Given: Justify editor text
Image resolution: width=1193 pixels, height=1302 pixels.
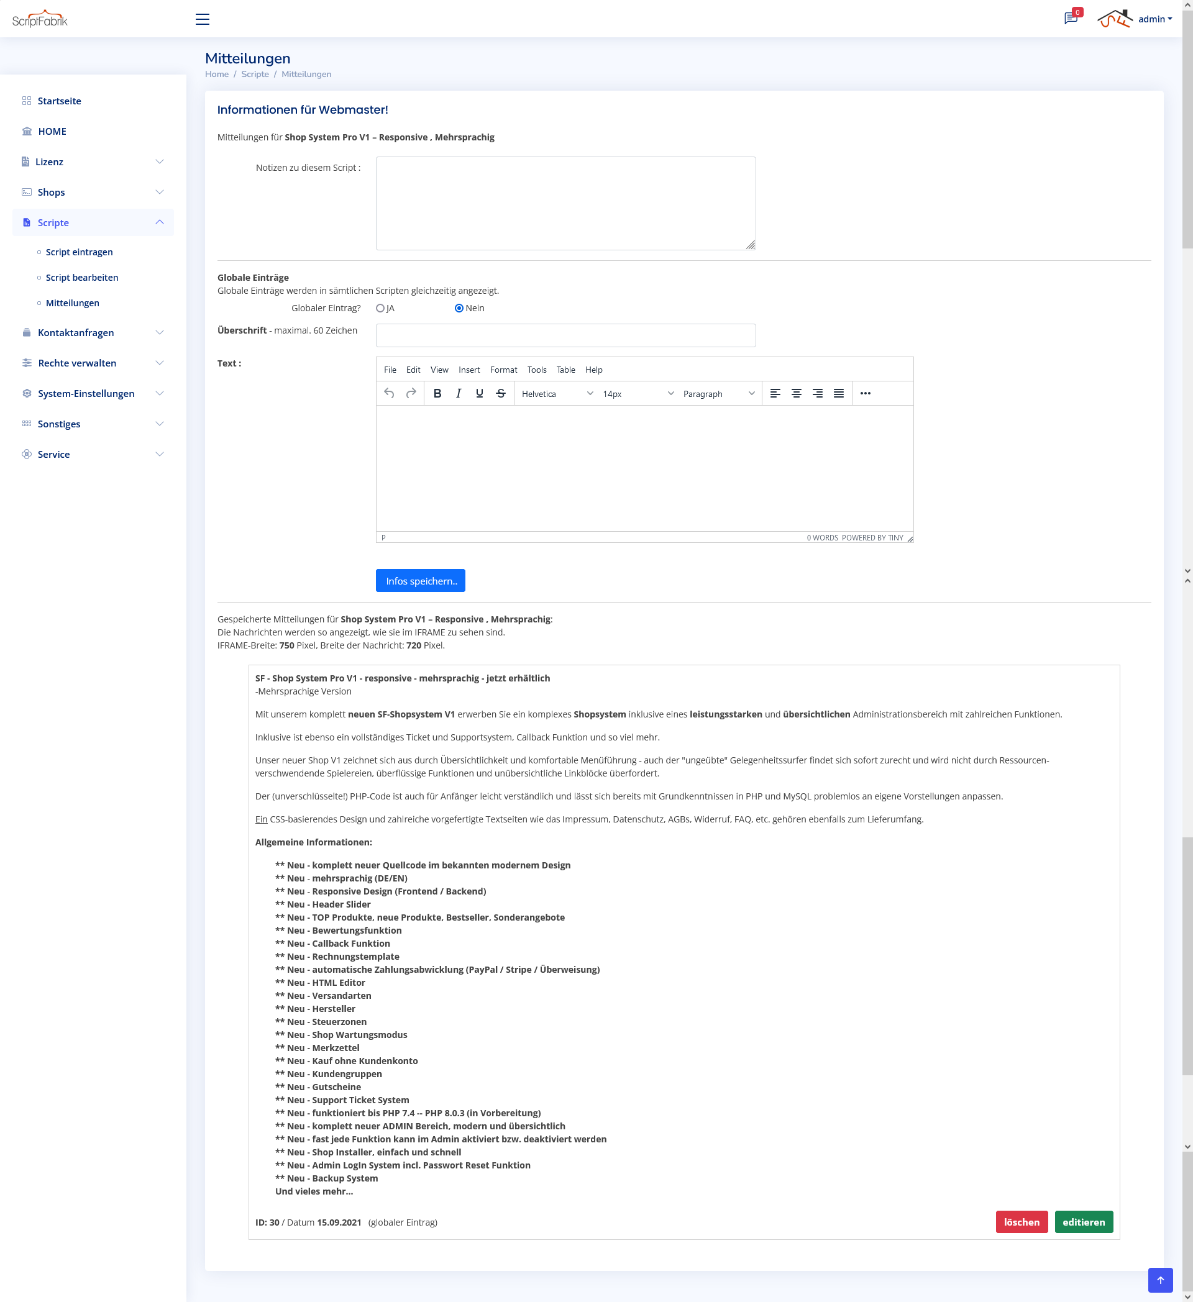Looking at the screenshot, I should point(838,393).
